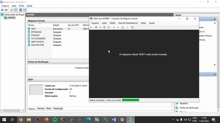220x123 pixels.
Task: Switch to the Replicação tab
Action: click(x=58, y=109)
